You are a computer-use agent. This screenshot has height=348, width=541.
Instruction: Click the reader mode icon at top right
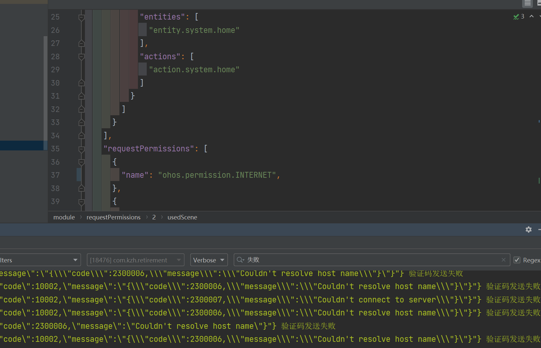(x=528, y=3)
